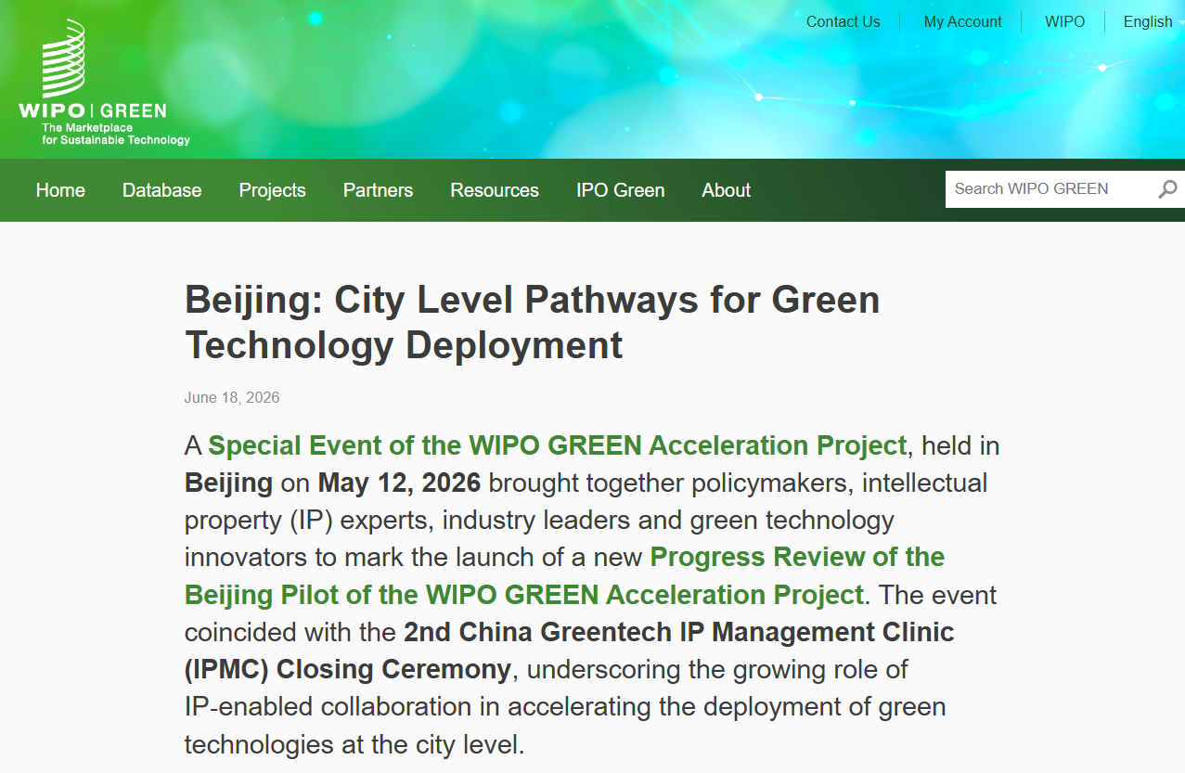This screenshot has width=1185, height=773.
Task: Click the bold text May 12, 2026
Action: (x=399, y=483)
